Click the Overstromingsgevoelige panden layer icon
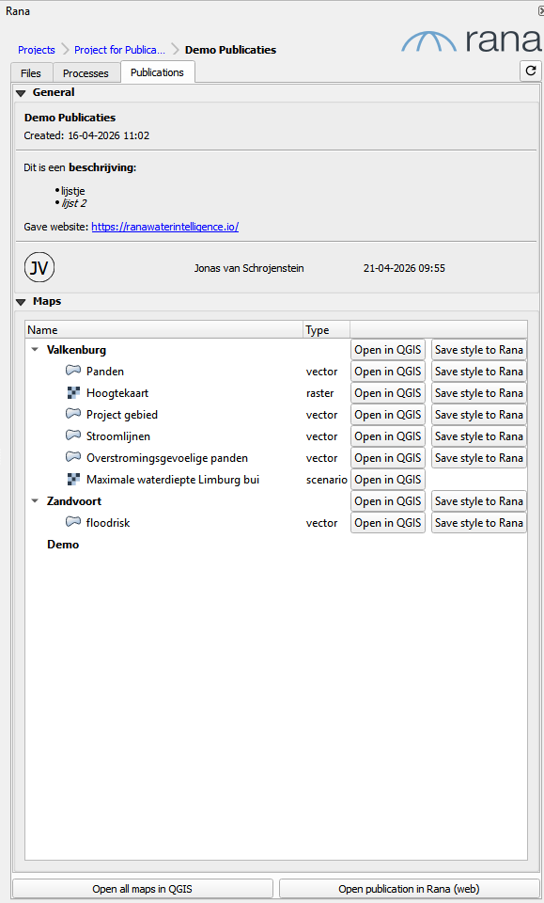This screenshot has width=544, height=903. [x=73, y=457]
